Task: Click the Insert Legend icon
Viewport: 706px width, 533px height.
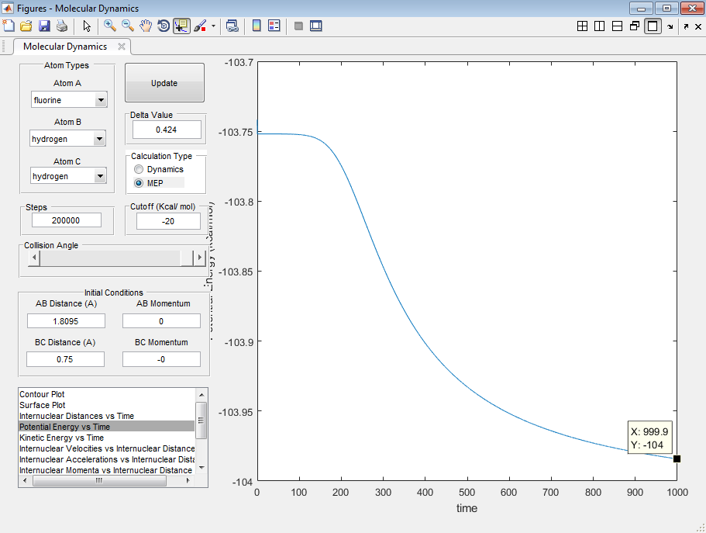Action: (274, 26)
